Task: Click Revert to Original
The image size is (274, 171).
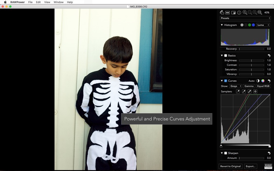Action: pos(230,166)
